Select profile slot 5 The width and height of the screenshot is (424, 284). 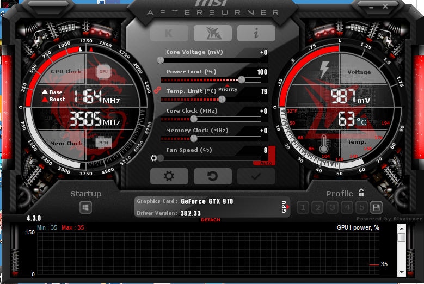pyautogui.click(x=362, y=207)
